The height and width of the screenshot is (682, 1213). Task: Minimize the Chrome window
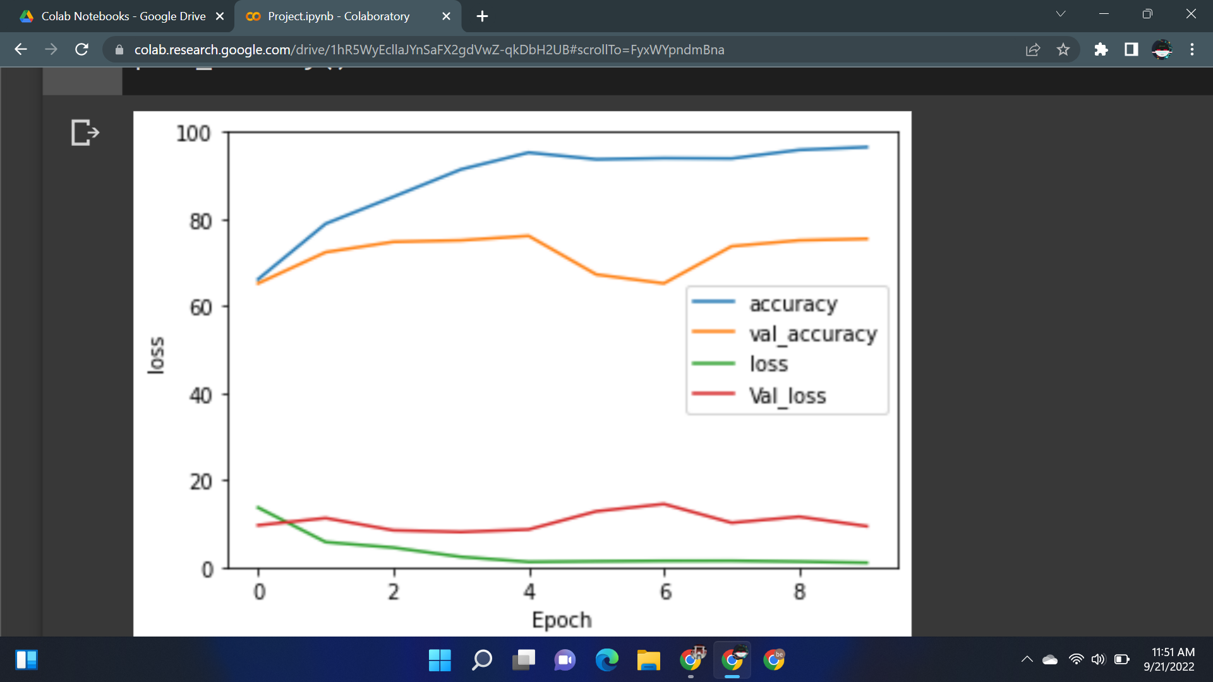[x=1104, y=14]
